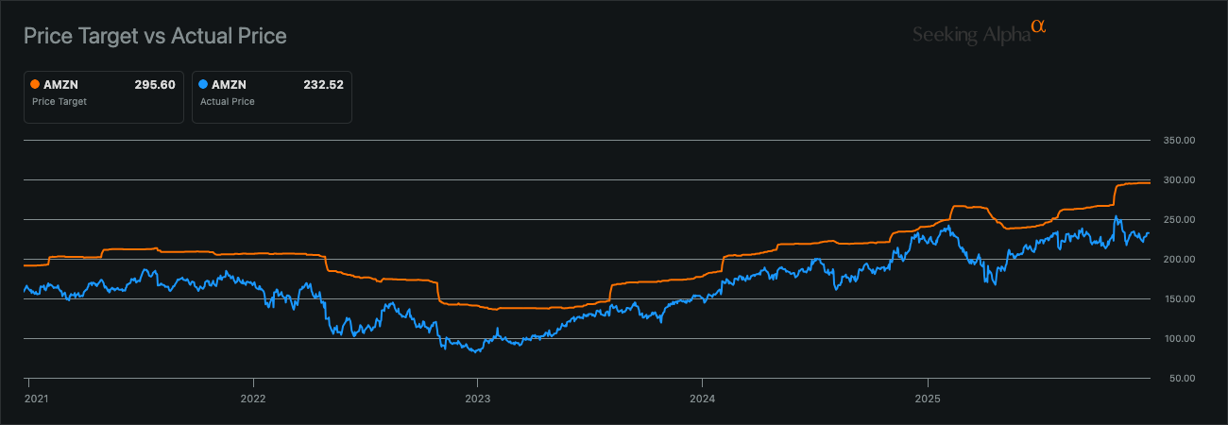Click the 'Actual Price' legend subtitle

click(x=228, y=101)
